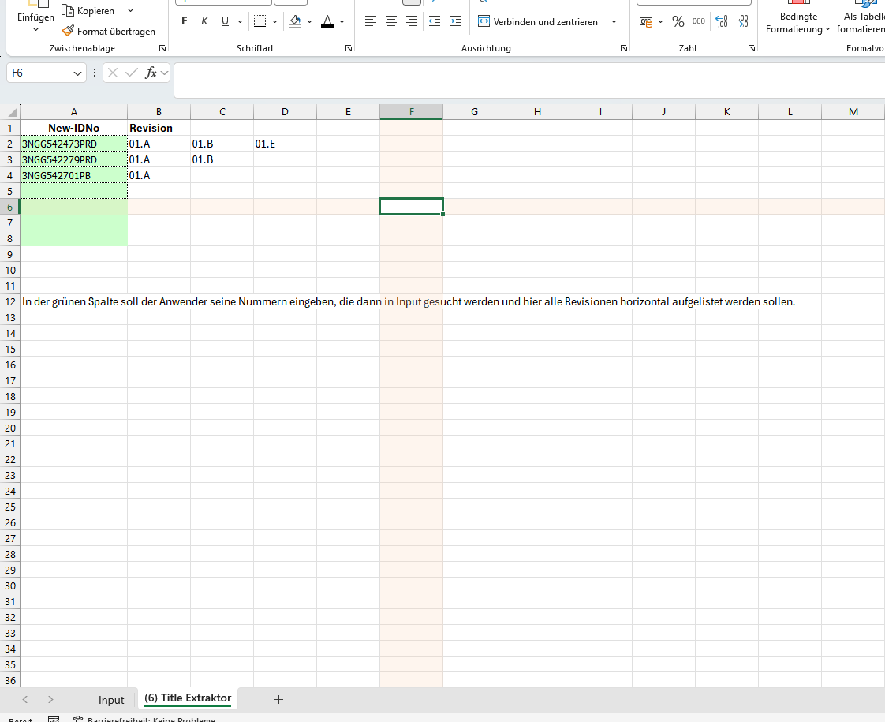Center text horizontally with the center align icon
This screenshot has width=885, height=722.
(391, 21)
